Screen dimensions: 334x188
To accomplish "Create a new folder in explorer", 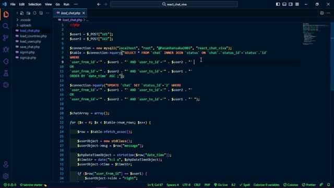I will (x=28, y=13).
